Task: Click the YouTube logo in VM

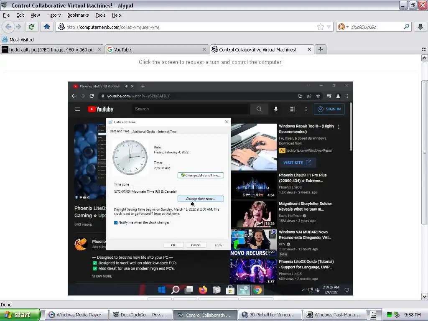Action: 100,109
